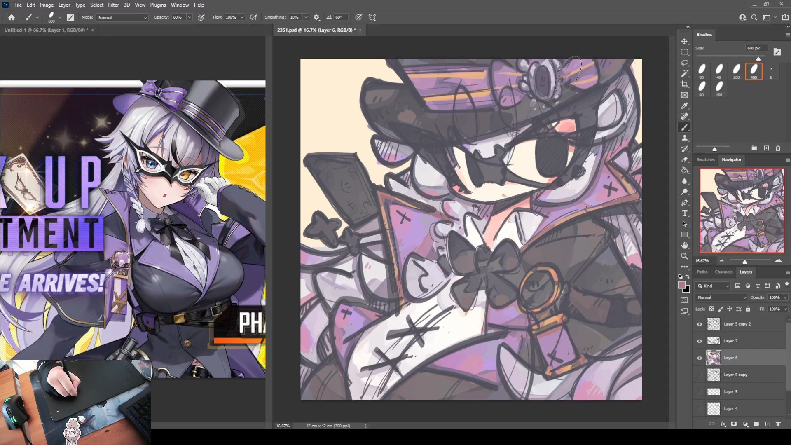The width and height of the screenshot is (791, 445).
Task: Open the layer Fill dropdown arrow
Action: point(785,309)
